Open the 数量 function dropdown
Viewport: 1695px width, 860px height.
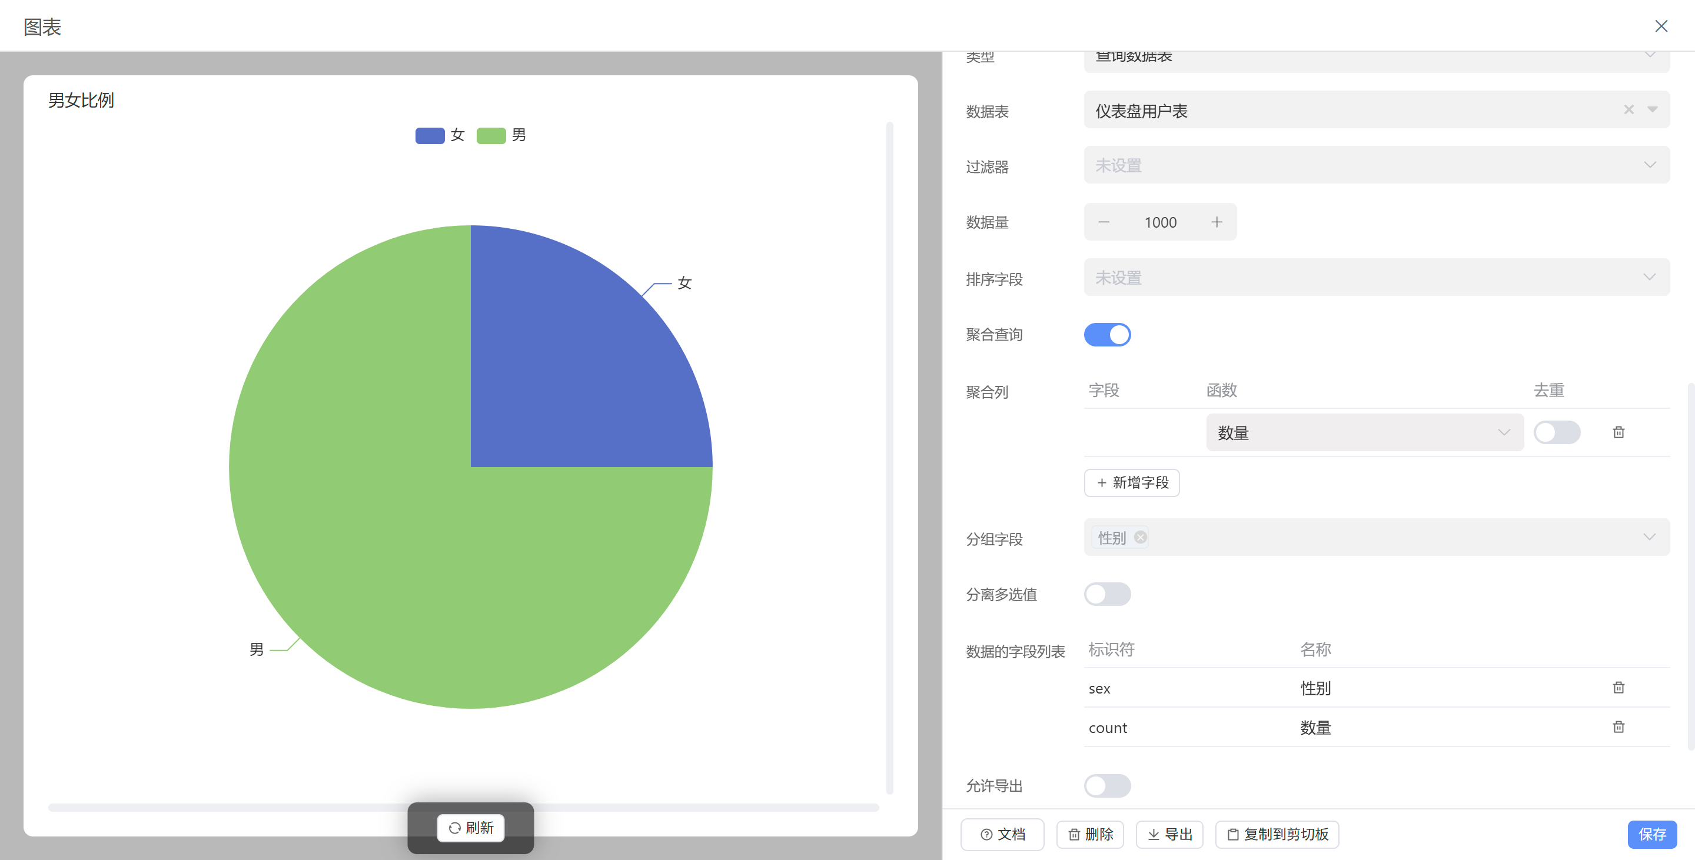(1364, 432)
